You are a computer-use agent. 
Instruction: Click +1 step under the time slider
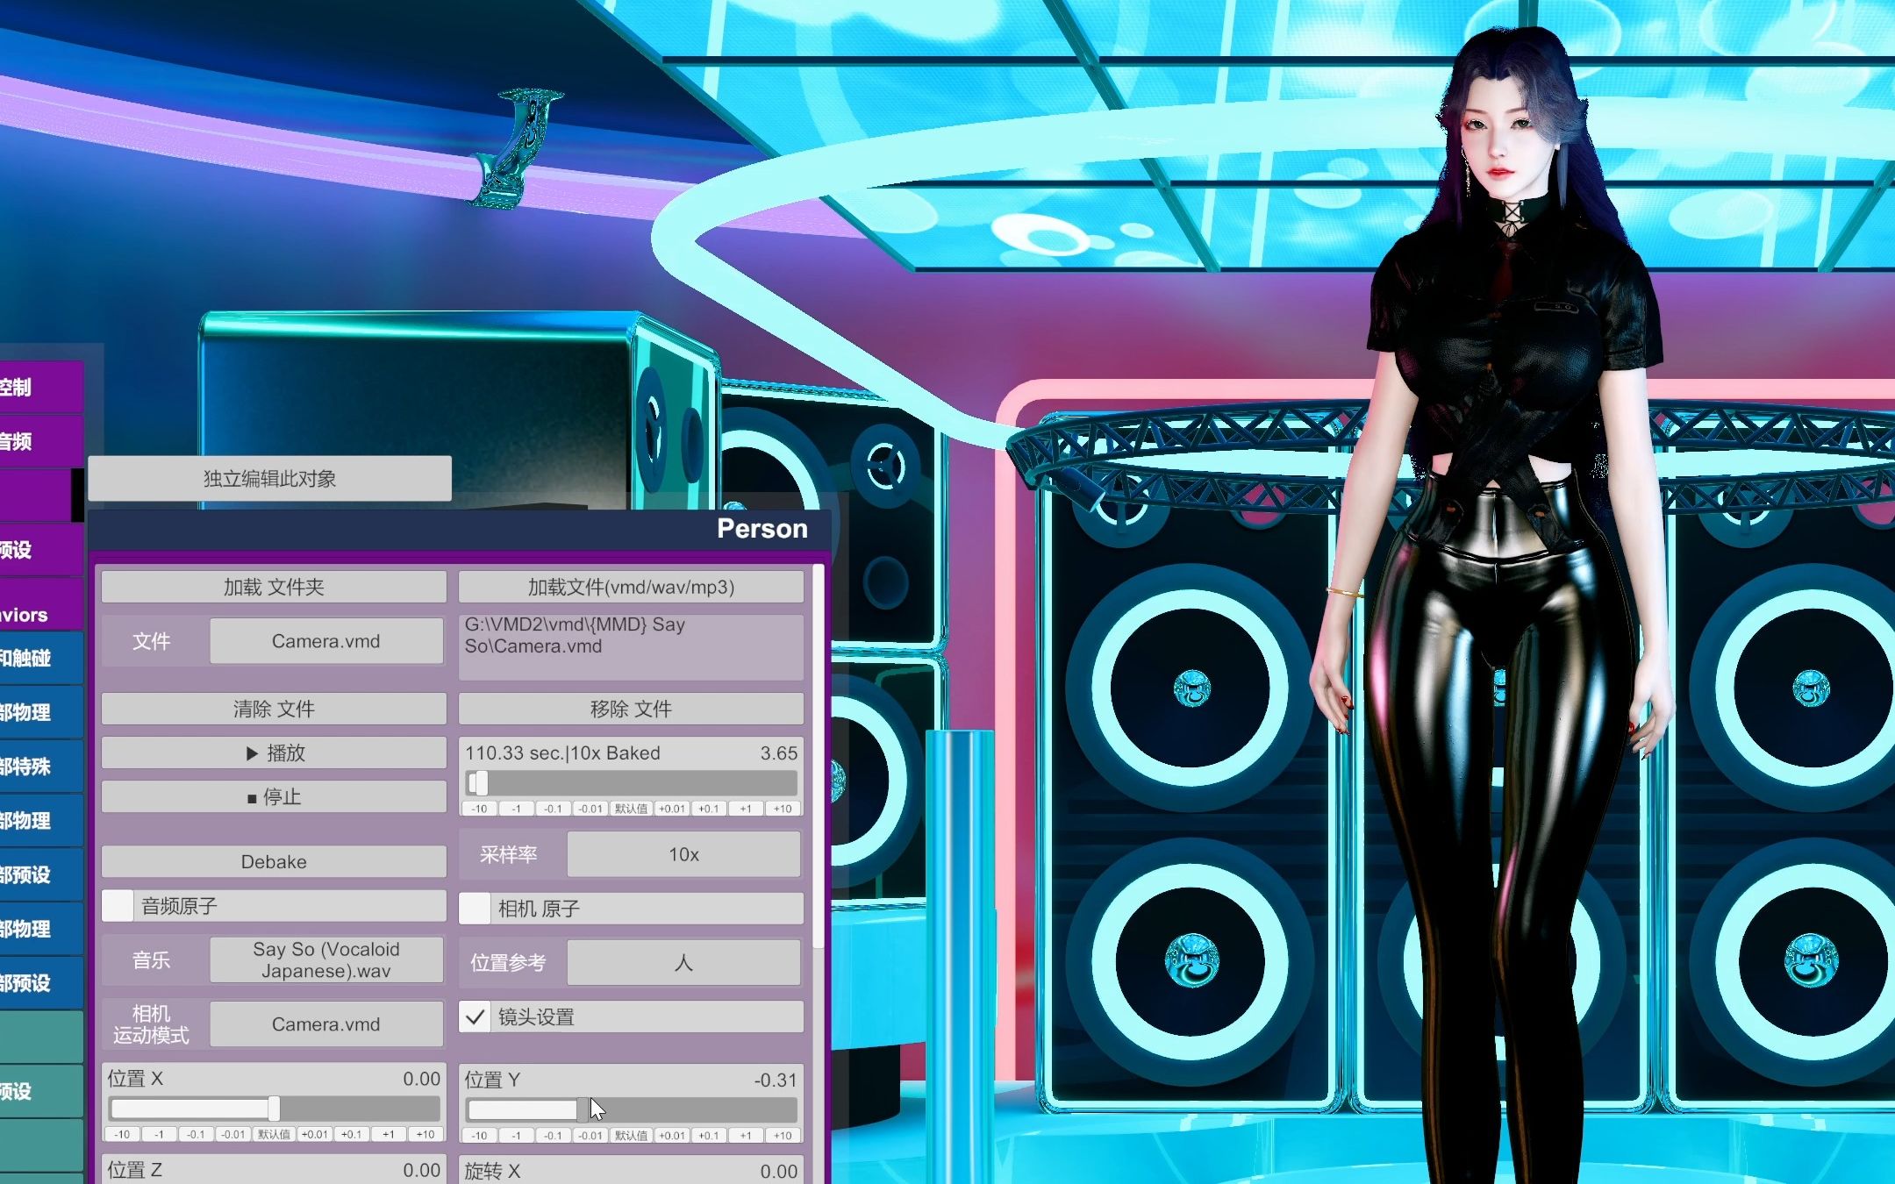pos(745,809)
